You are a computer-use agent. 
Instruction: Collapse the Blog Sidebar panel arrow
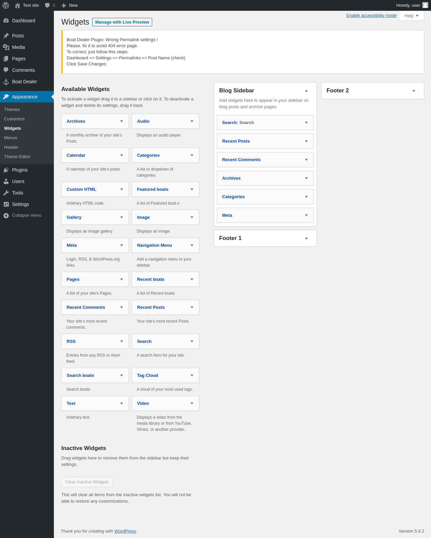306,91
